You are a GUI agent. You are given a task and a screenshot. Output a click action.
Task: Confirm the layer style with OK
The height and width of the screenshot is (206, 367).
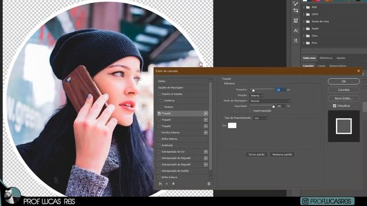(343, 81)
